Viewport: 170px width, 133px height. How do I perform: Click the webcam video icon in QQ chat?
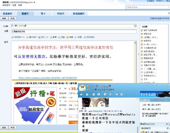click(x=110, y=95)
